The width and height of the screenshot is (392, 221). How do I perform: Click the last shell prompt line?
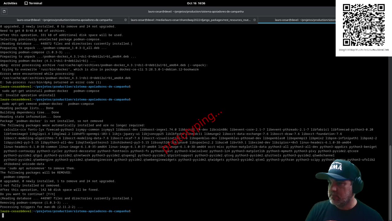coord(65,211)
